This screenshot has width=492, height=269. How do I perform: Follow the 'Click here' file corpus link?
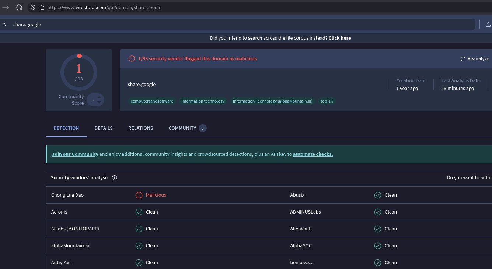click(x=339, y=38)
